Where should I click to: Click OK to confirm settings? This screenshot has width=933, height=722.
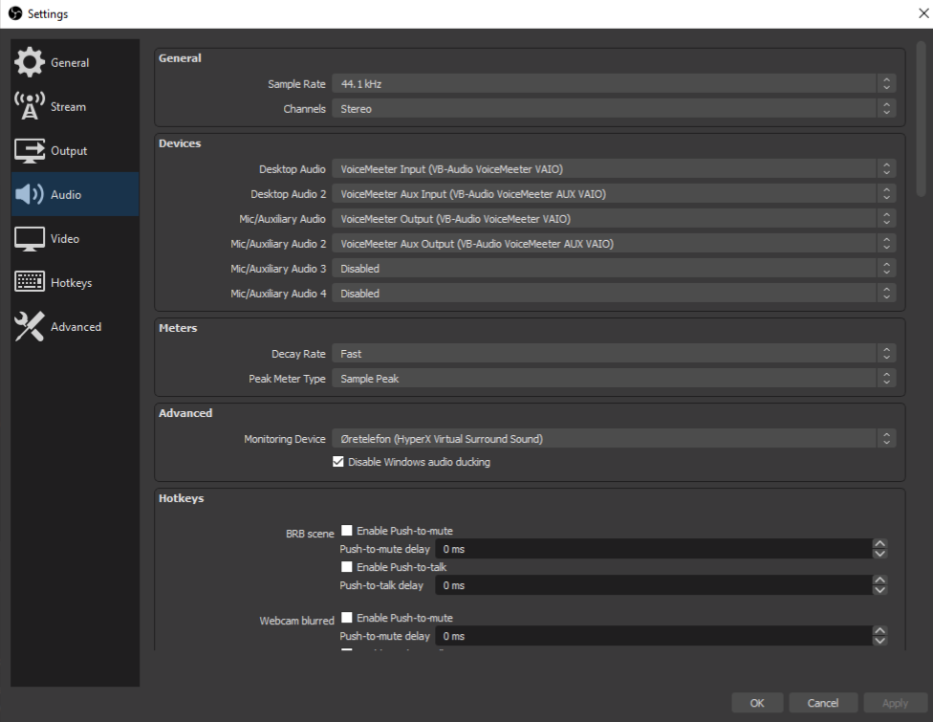click(757, 703)
